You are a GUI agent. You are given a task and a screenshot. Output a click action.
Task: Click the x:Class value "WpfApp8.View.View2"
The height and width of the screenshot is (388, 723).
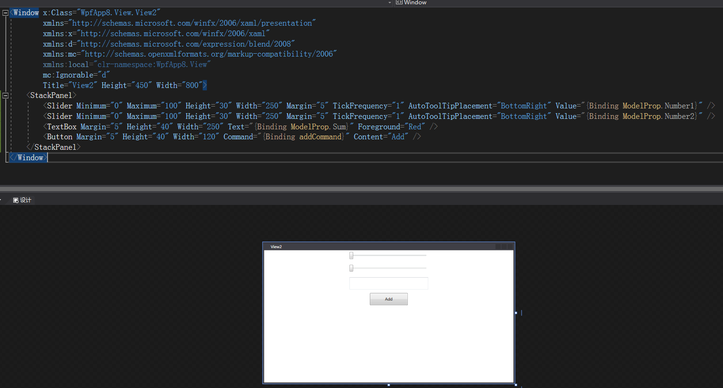tap(118, 13)
